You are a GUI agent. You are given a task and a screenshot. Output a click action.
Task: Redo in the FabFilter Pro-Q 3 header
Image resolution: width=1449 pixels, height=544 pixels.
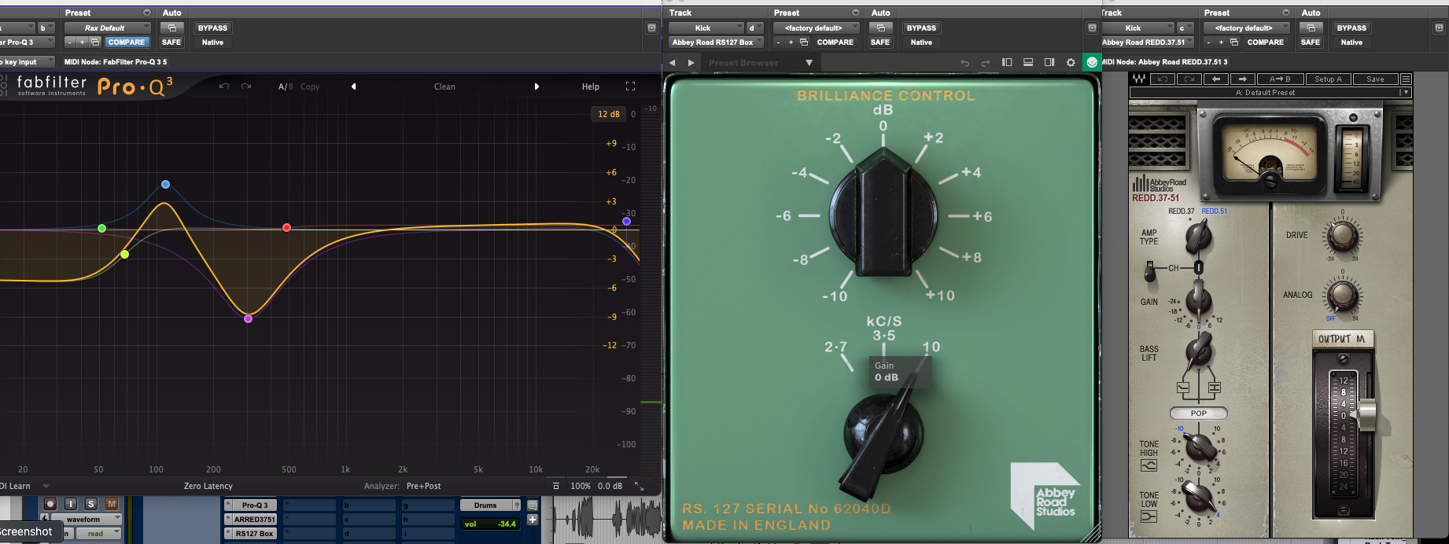coord(246,86)
